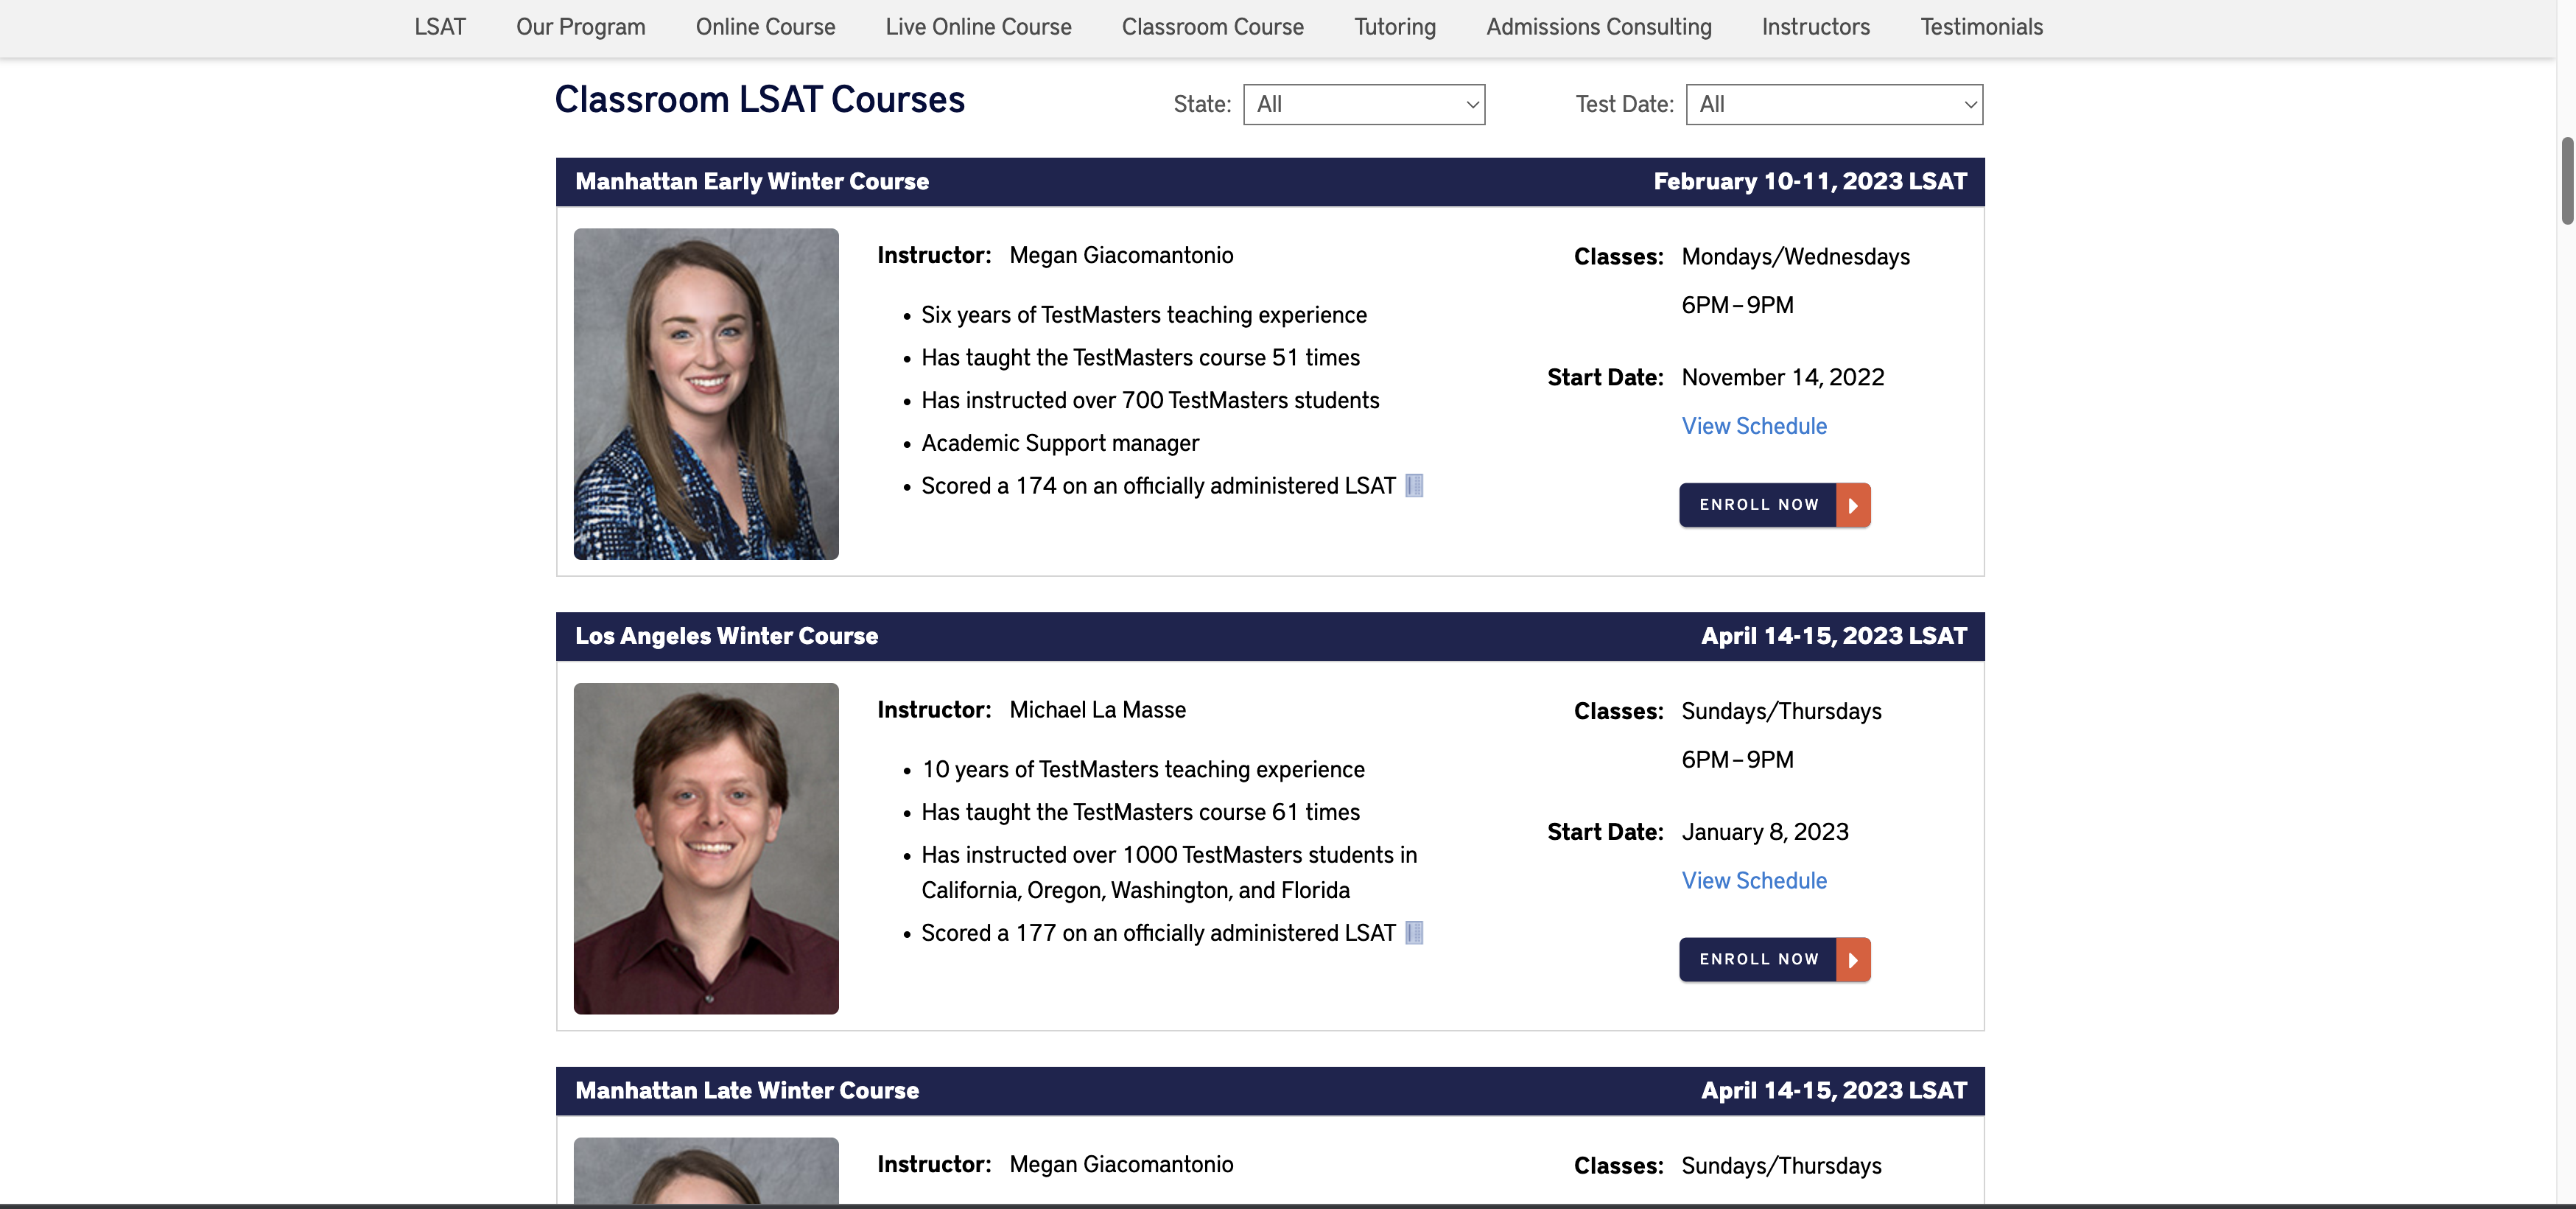
Task: View Schedule for Los Angeles Winter Course
Action: click(x=1753, y=881)
